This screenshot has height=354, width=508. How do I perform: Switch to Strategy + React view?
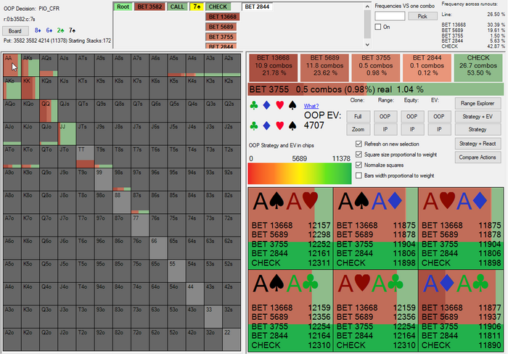478,144
